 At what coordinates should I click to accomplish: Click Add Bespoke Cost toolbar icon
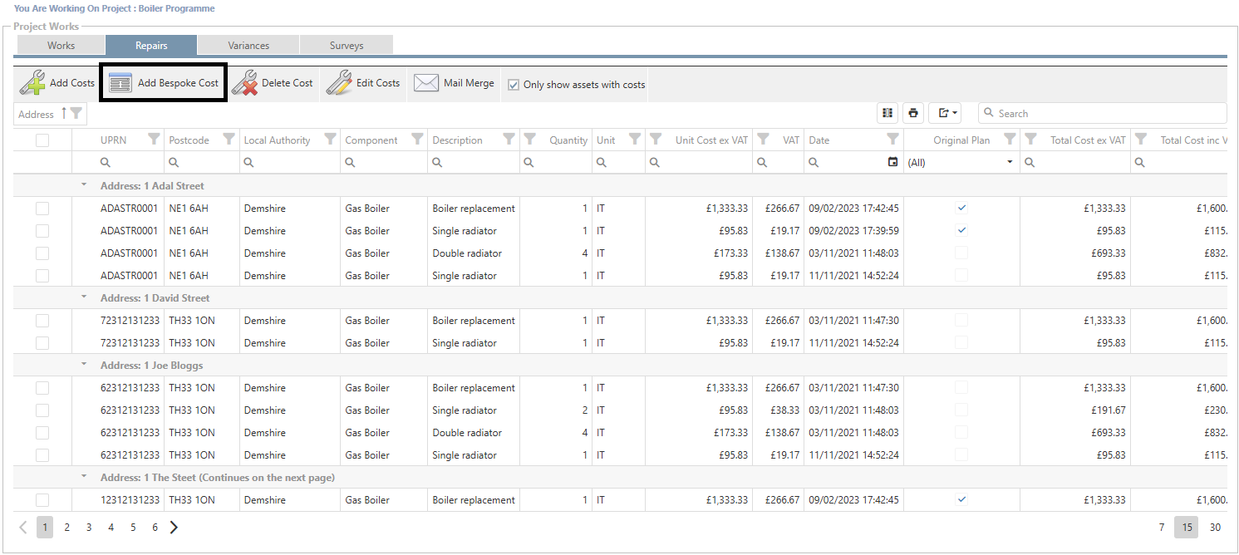tap(120, 83)
